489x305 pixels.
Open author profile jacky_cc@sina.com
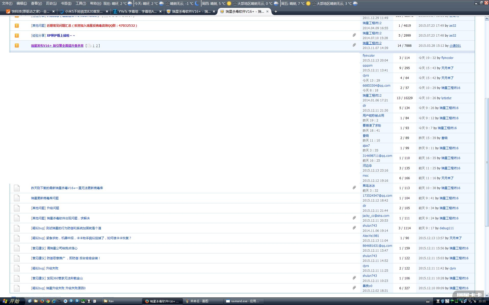(376, 216)
